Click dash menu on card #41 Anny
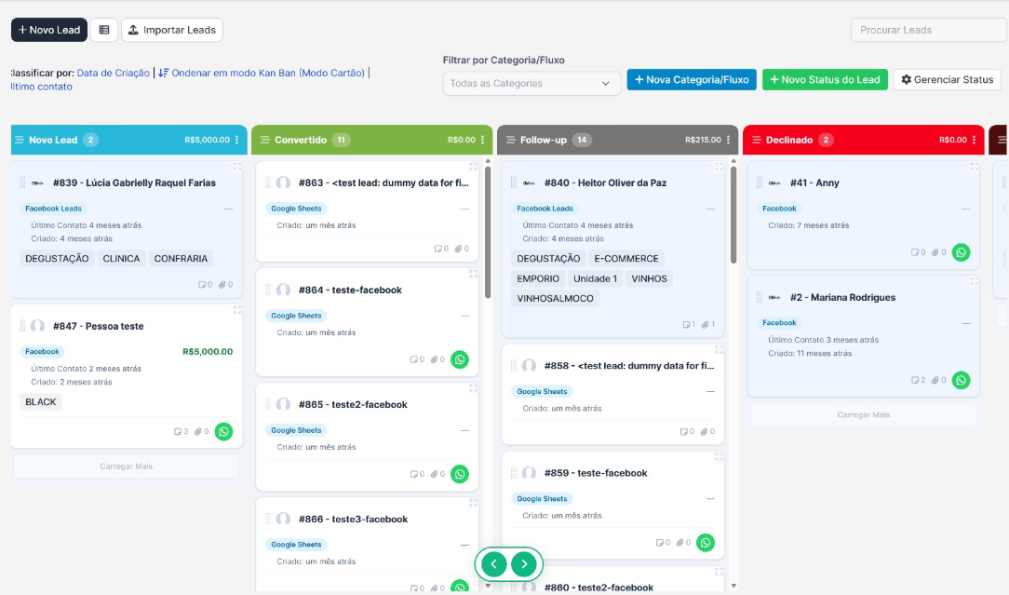This screenshot has width=1009, height=595. pos(965,209)
